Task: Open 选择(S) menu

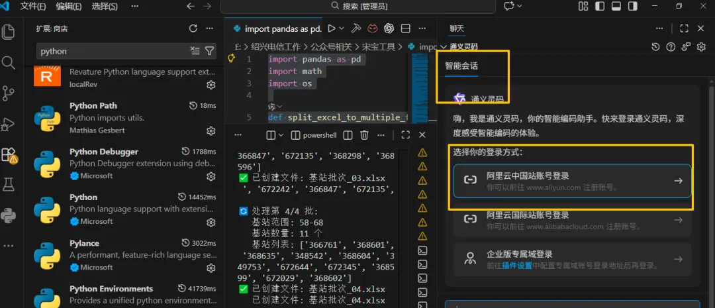Action: point(105,6)
